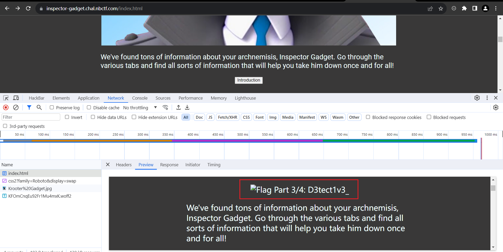Viewport: 503px width, 252px height.
Task: Click the Introduction button
Action: tap(249, 80)
